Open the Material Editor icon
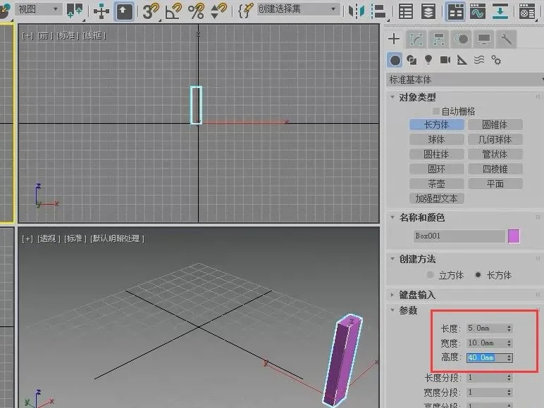544x408 pixels. point(527,11)
